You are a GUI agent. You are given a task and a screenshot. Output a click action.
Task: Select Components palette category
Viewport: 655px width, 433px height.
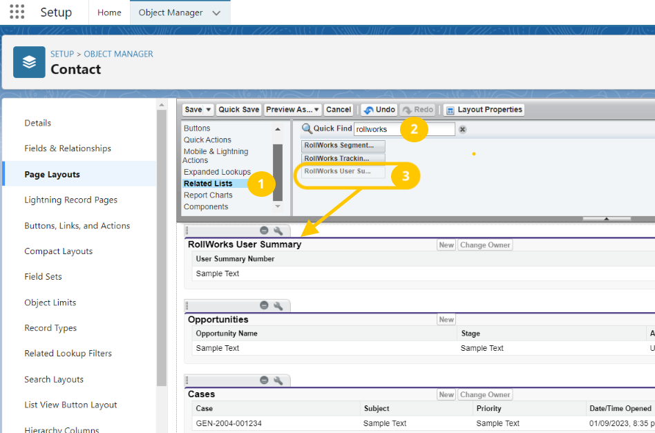pyautogui.click(x=206, y=207)
